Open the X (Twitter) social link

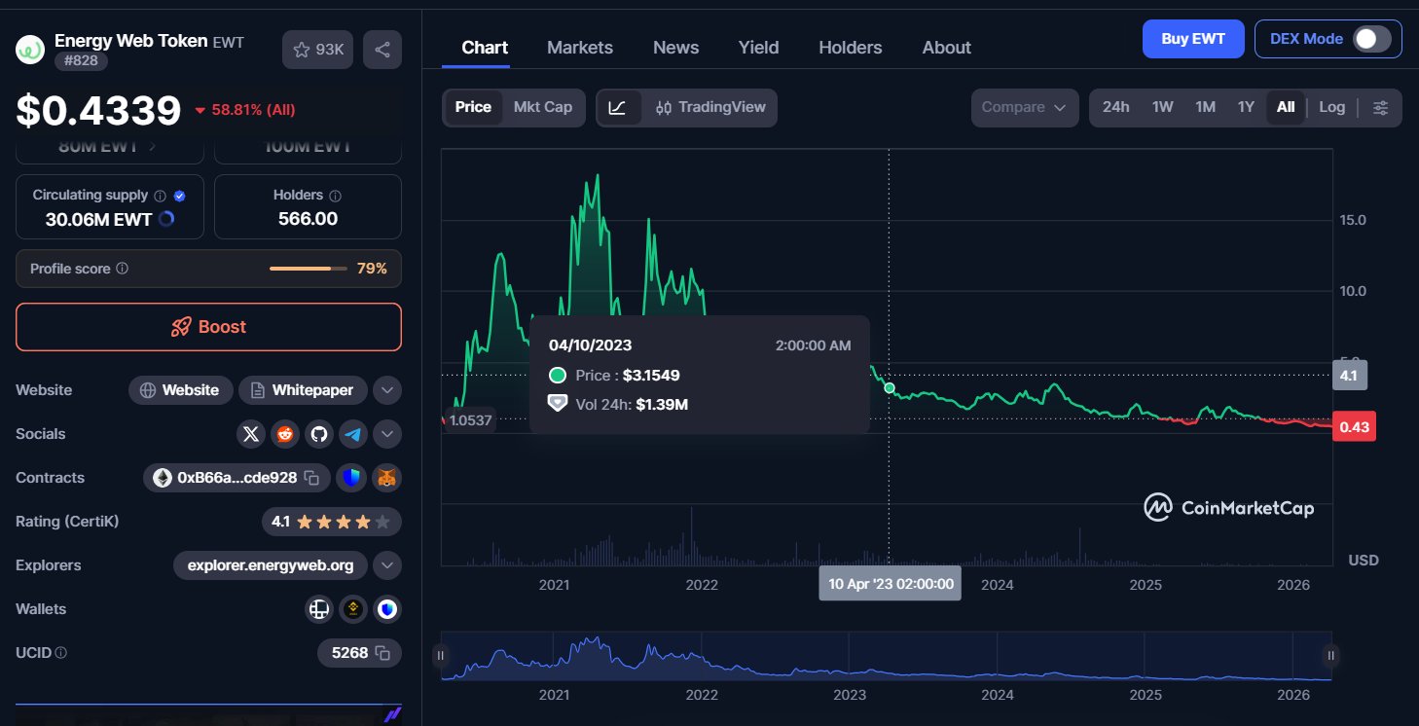[251, 434]
